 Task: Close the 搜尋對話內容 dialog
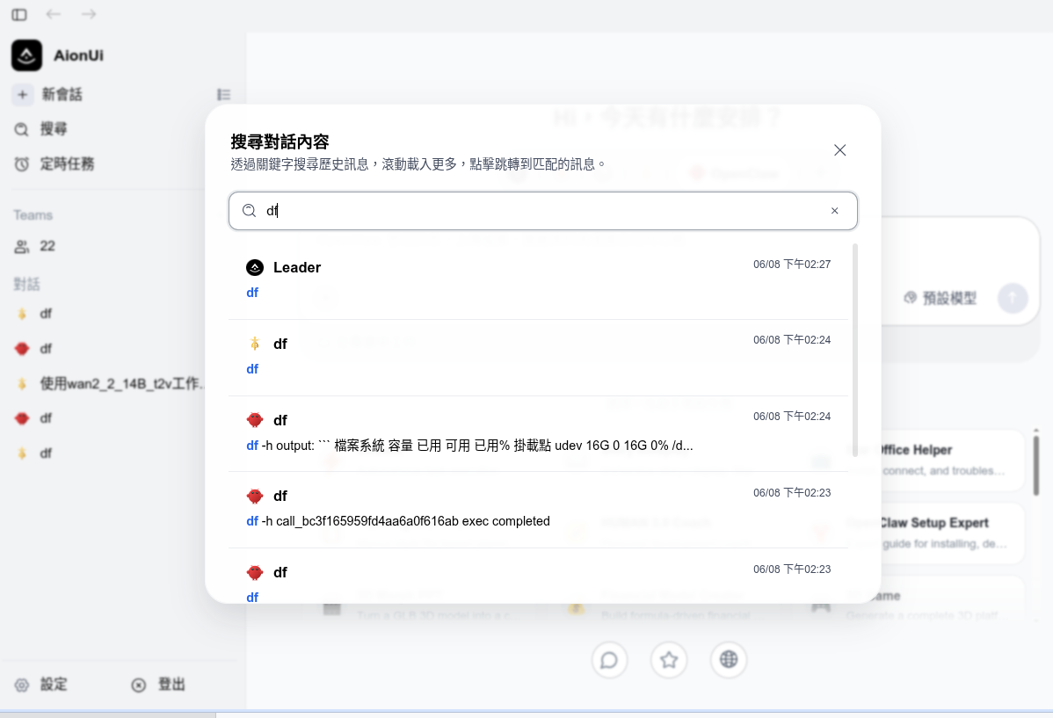(839, 149)
